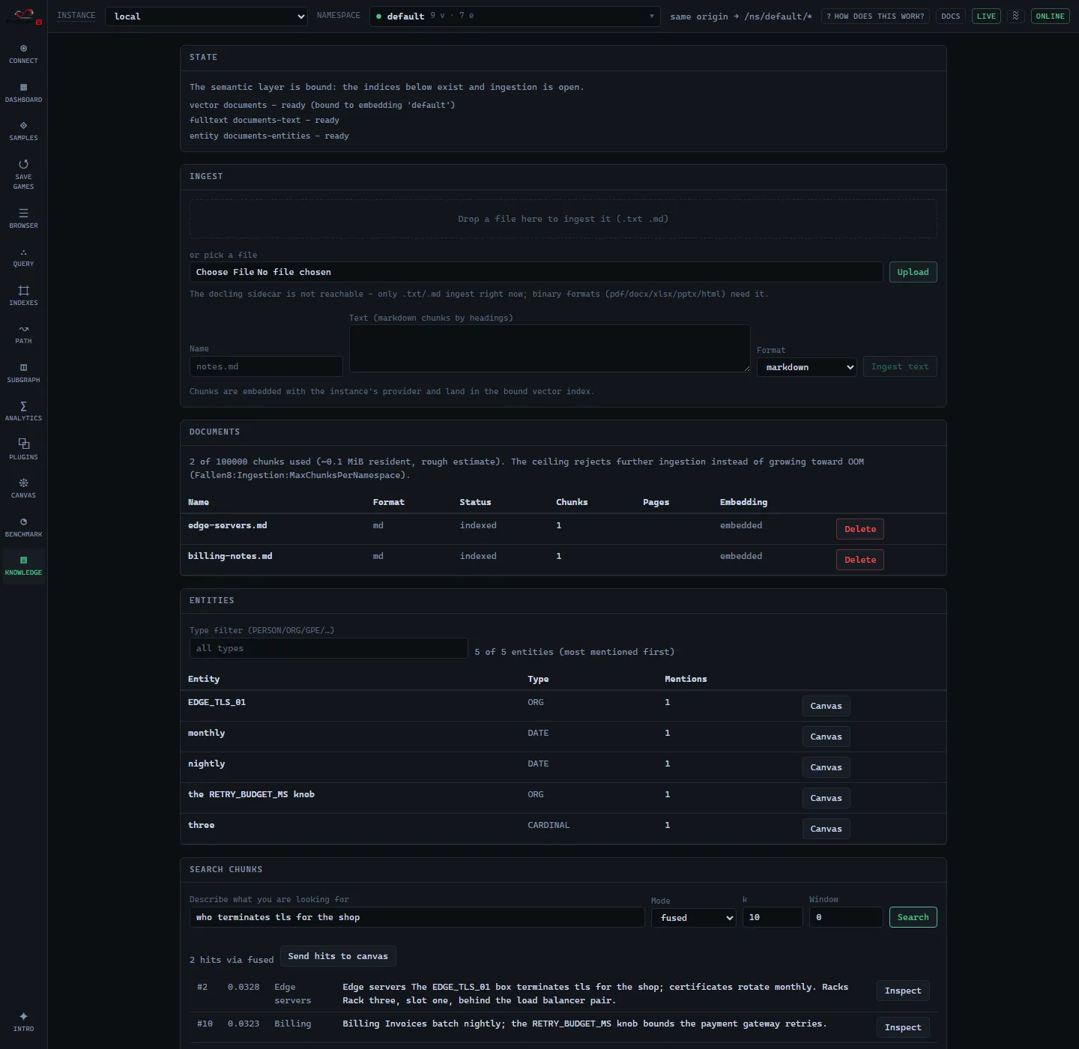Open the Benchmark section

pos(23,527)
